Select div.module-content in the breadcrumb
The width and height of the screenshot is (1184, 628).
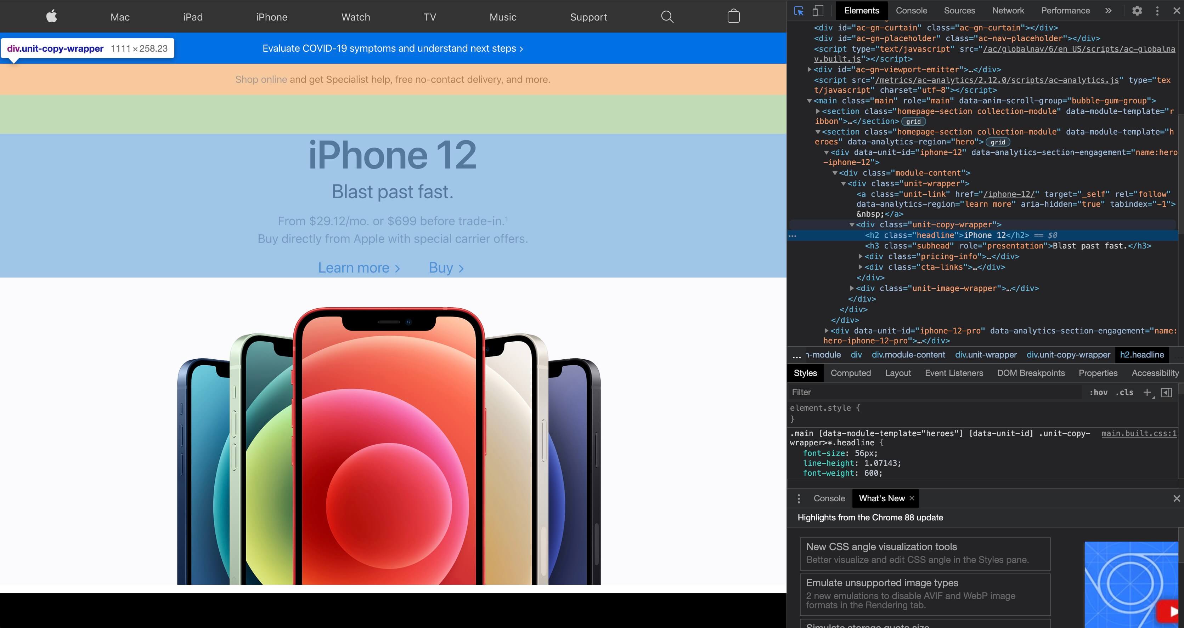[908, 355]
